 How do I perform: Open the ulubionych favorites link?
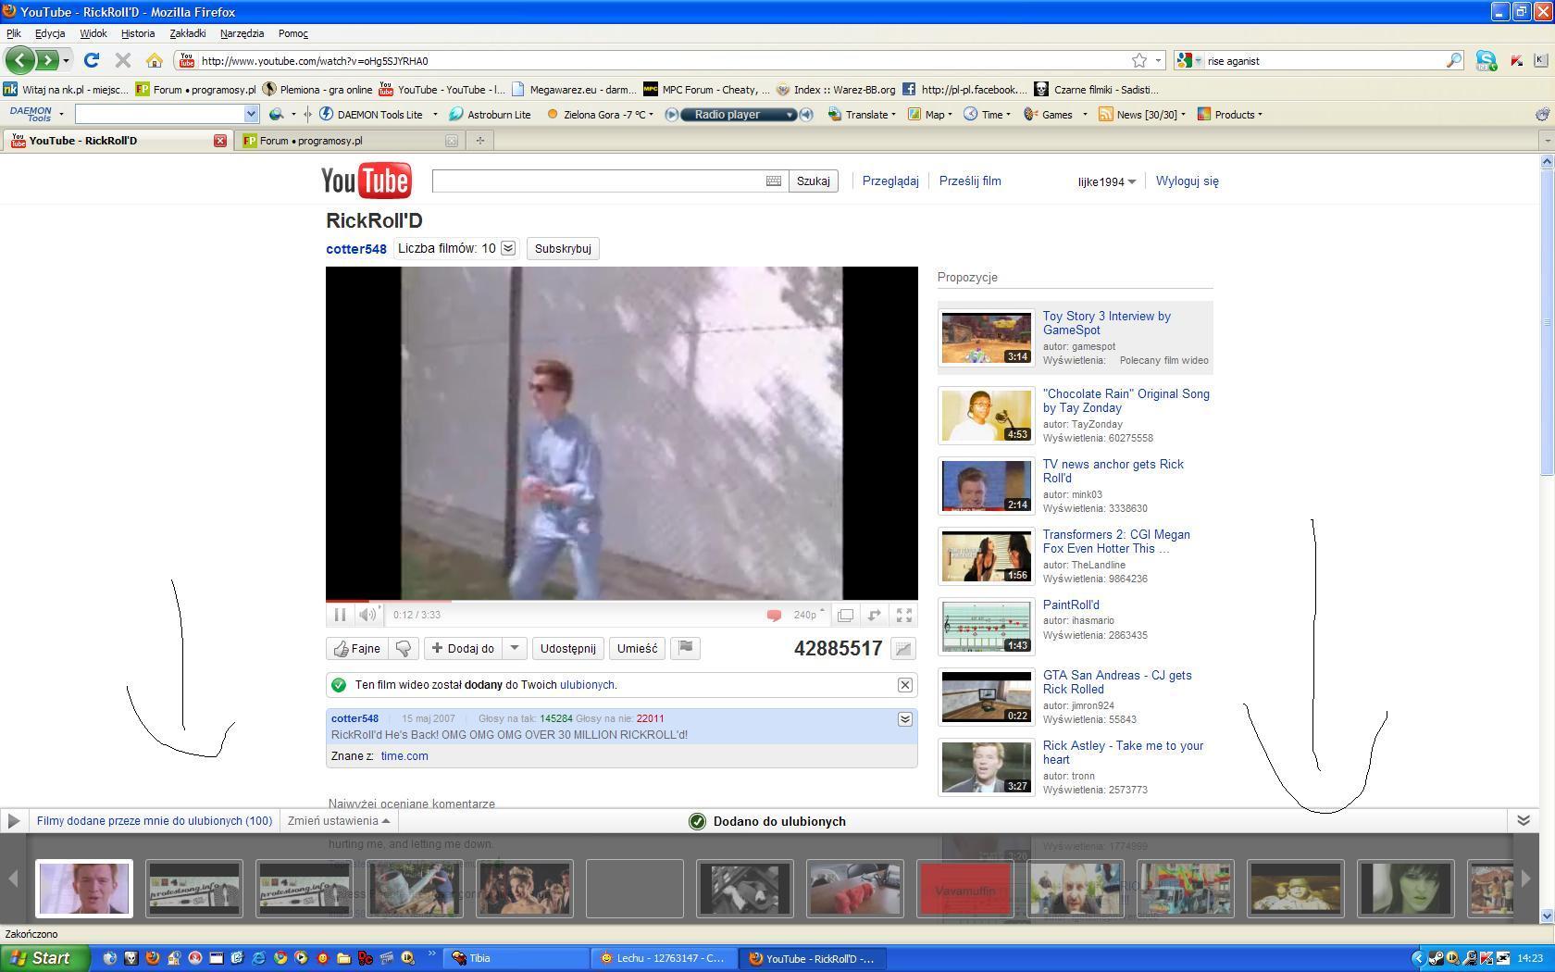click(x=588, y=685)
